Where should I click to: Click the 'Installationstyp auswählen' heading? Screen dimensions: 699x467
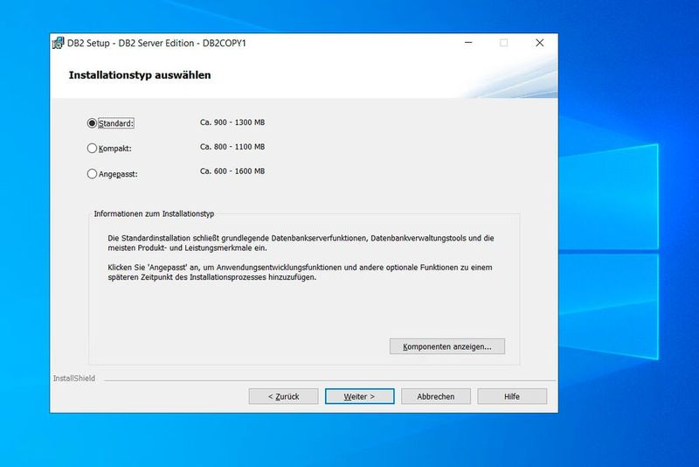(140, 75)
